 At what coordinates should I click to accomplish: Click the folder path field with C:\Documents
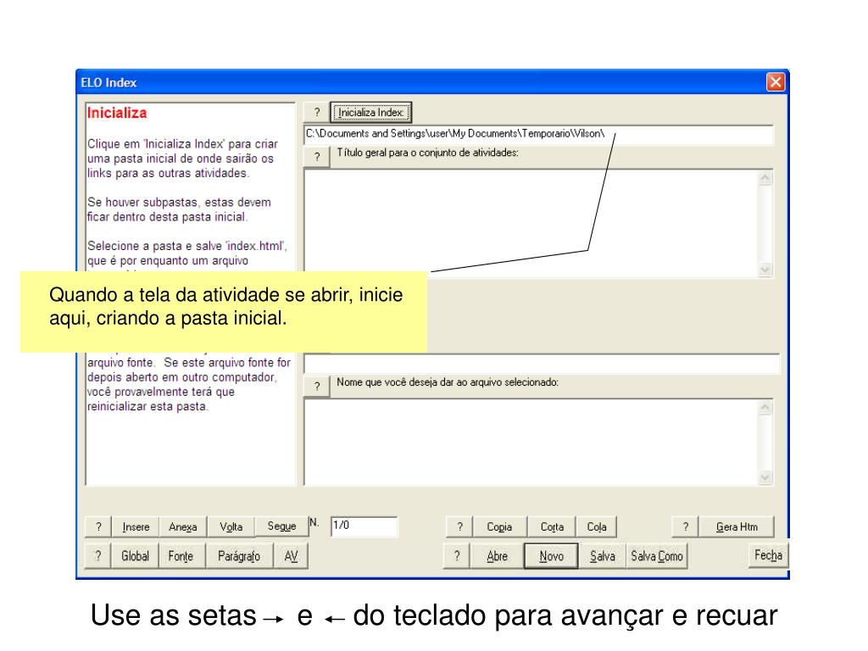point(538,134)
